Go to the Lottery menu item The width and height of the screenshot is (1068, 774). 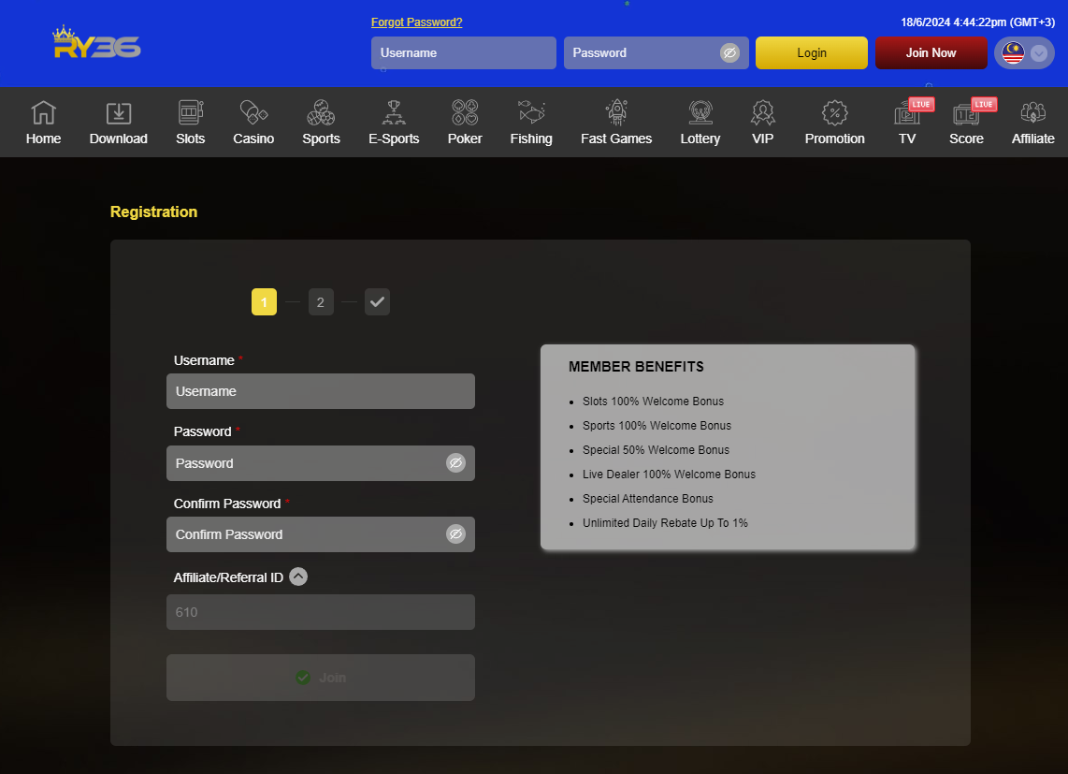pyautogui.click(x=700, y=123)
